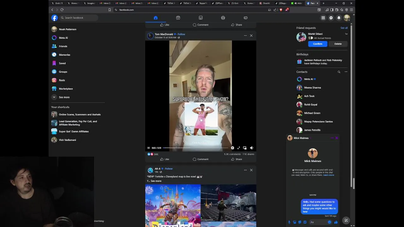The width and height of the screenshot is (404, 227).
Task: Open chat with Rohit Goyal
Action: click(311, 105)
